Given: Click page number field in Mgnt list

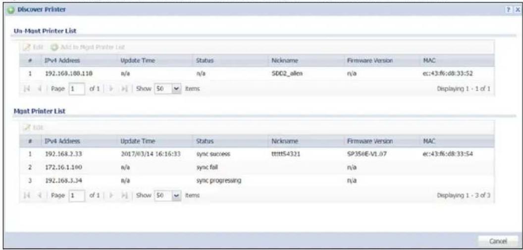Looking at the screenshot, I should (77, 194).
